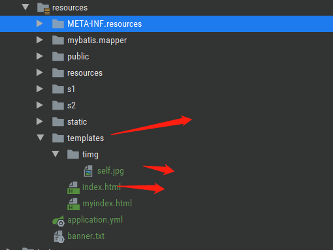Viewport: 333px width, 250px height.
Task: Collapse the timg folder
Action: [55, 154]
